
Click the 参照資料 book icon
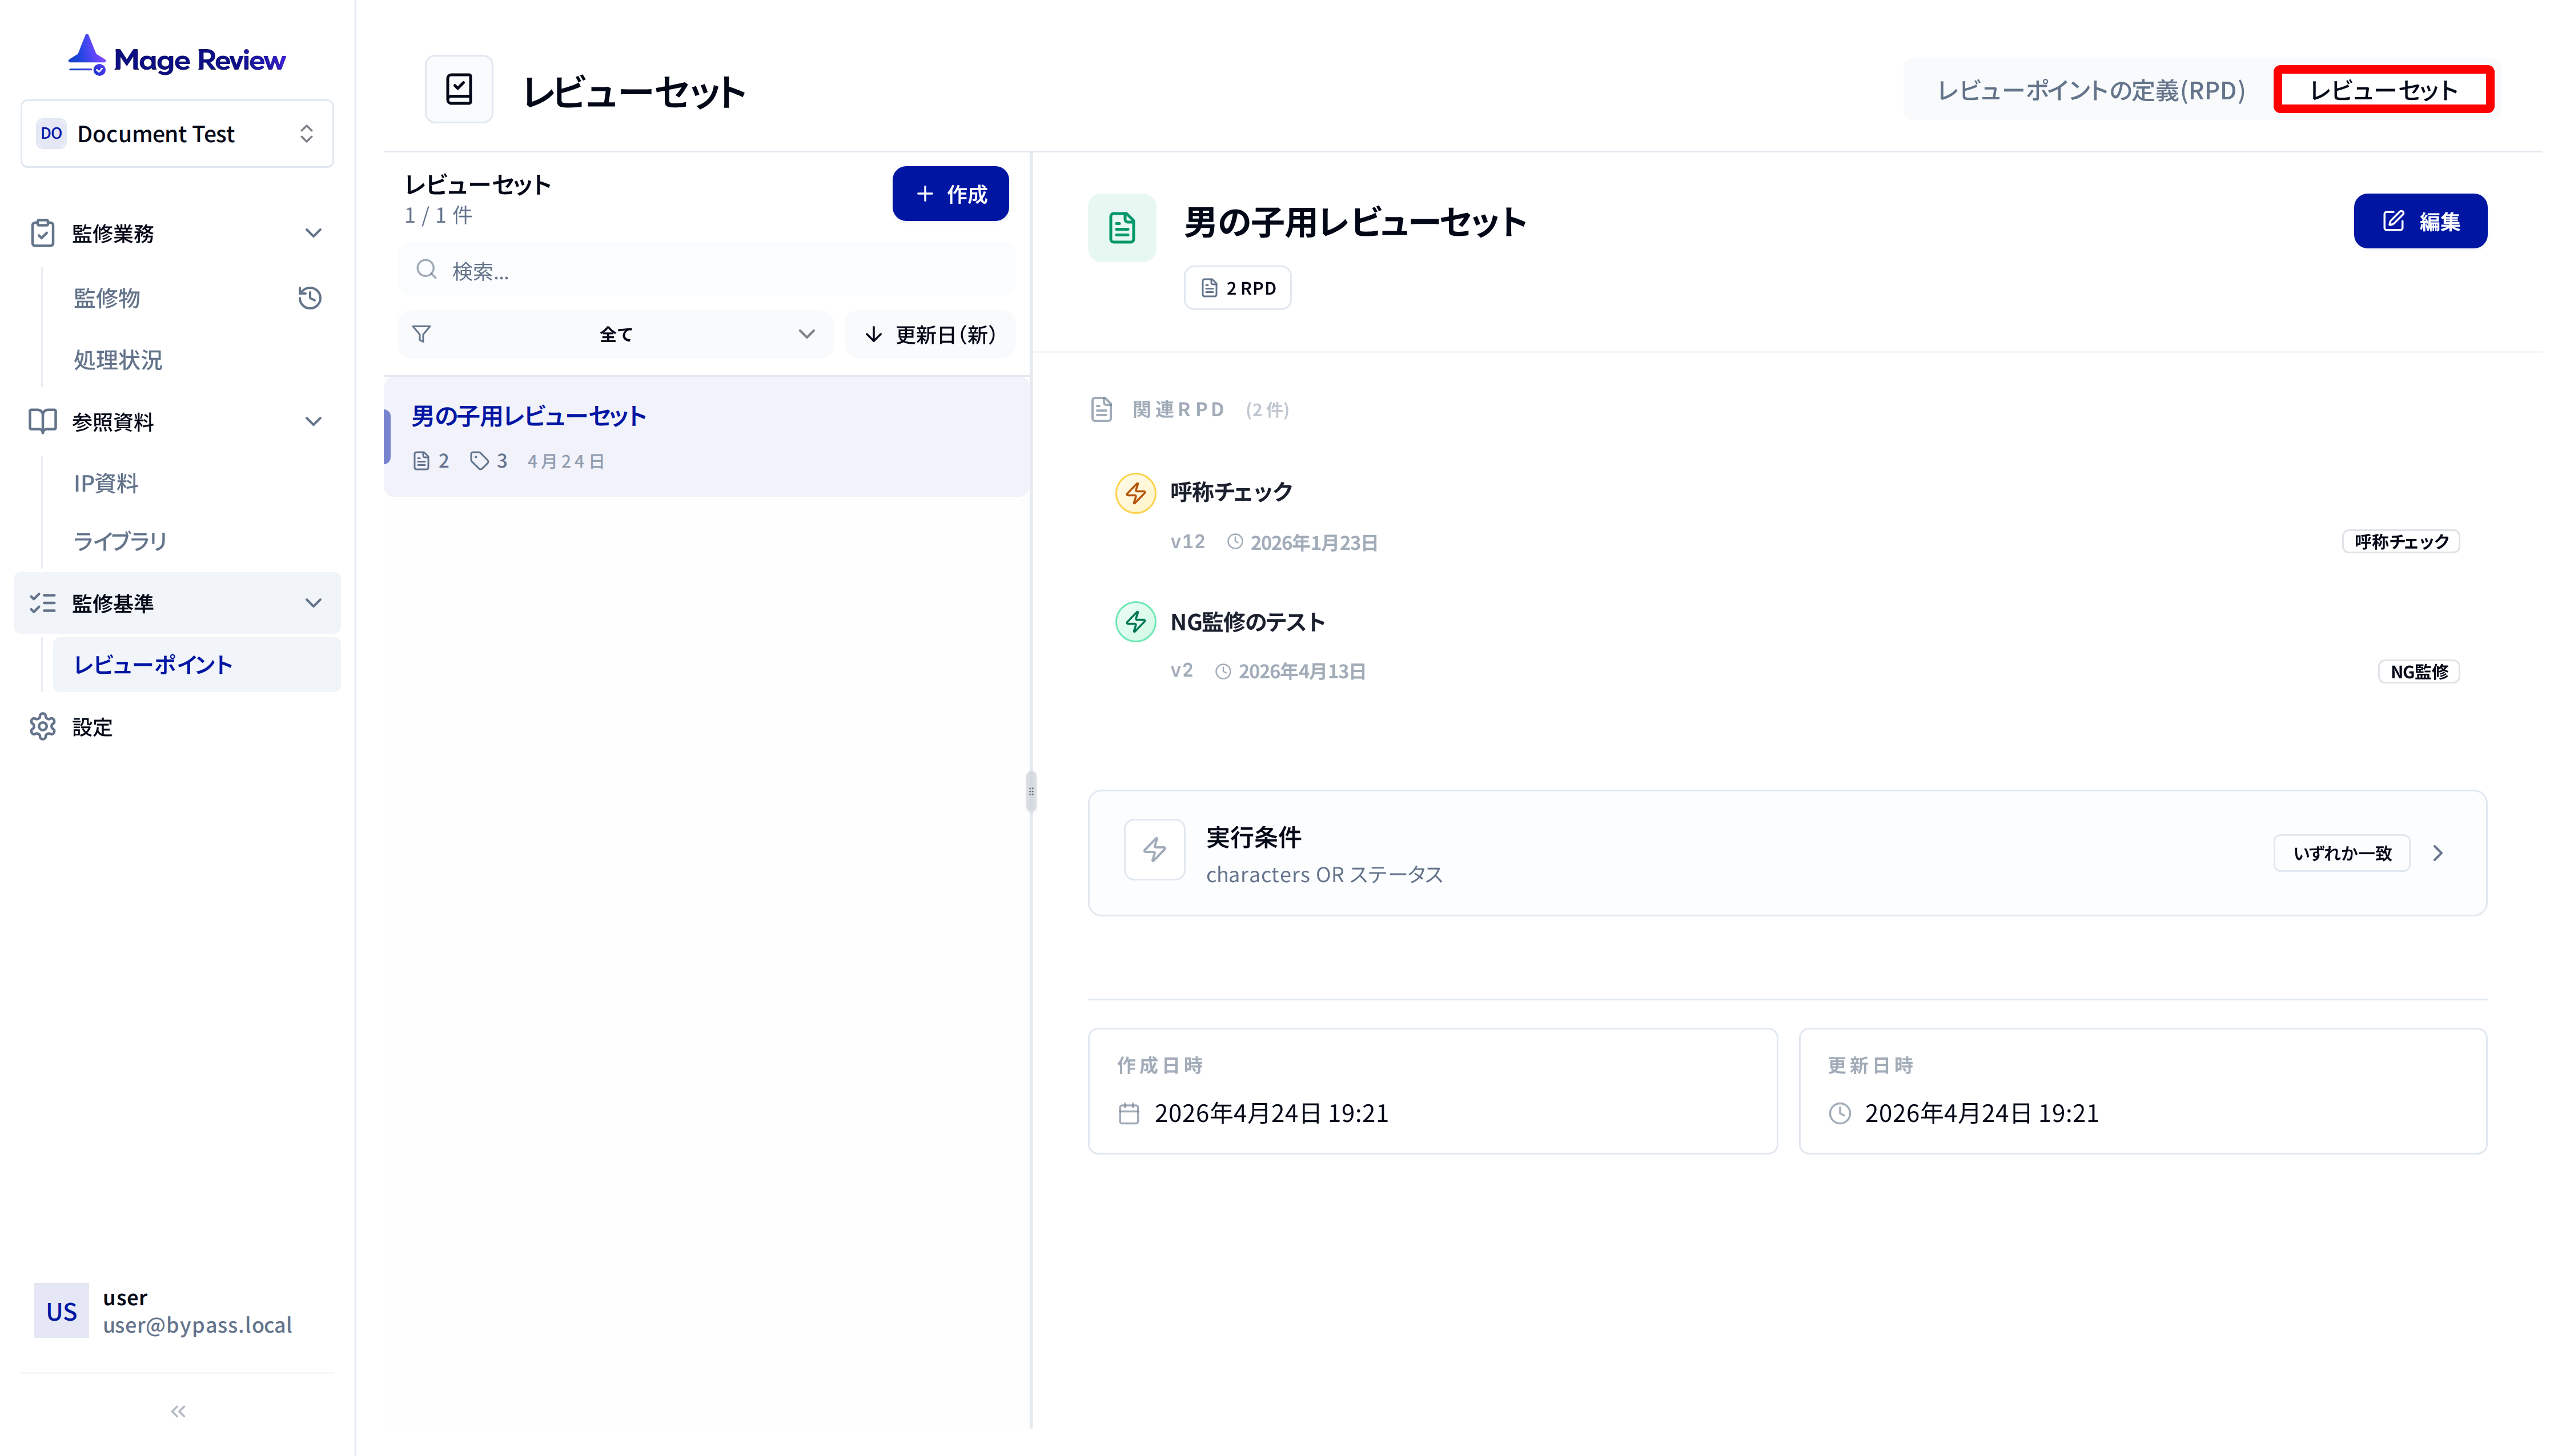click(x=42, y=421)
